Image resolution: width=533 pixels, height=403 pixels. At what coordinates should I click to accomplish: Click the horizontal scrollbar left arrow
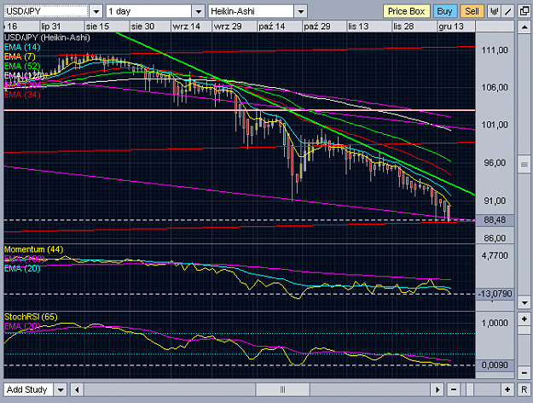pyautogui.click(x=77, y=389)
